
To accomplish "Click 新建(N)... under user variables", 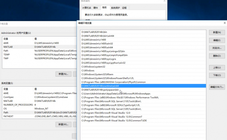I will (64, 74).
